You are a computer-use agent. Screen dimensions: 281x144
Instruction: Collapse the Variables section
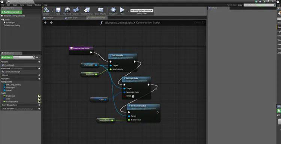tap(1, 79)
